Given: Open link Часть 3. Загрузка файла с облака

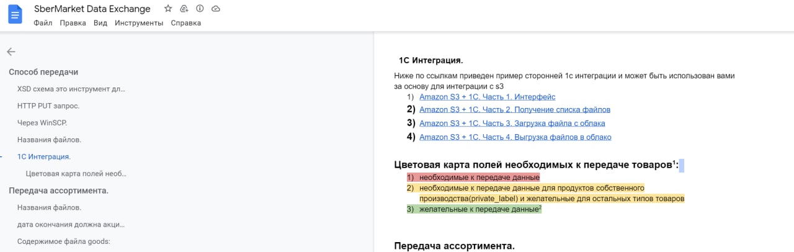Looking at the screenshot, I should 512,124.
